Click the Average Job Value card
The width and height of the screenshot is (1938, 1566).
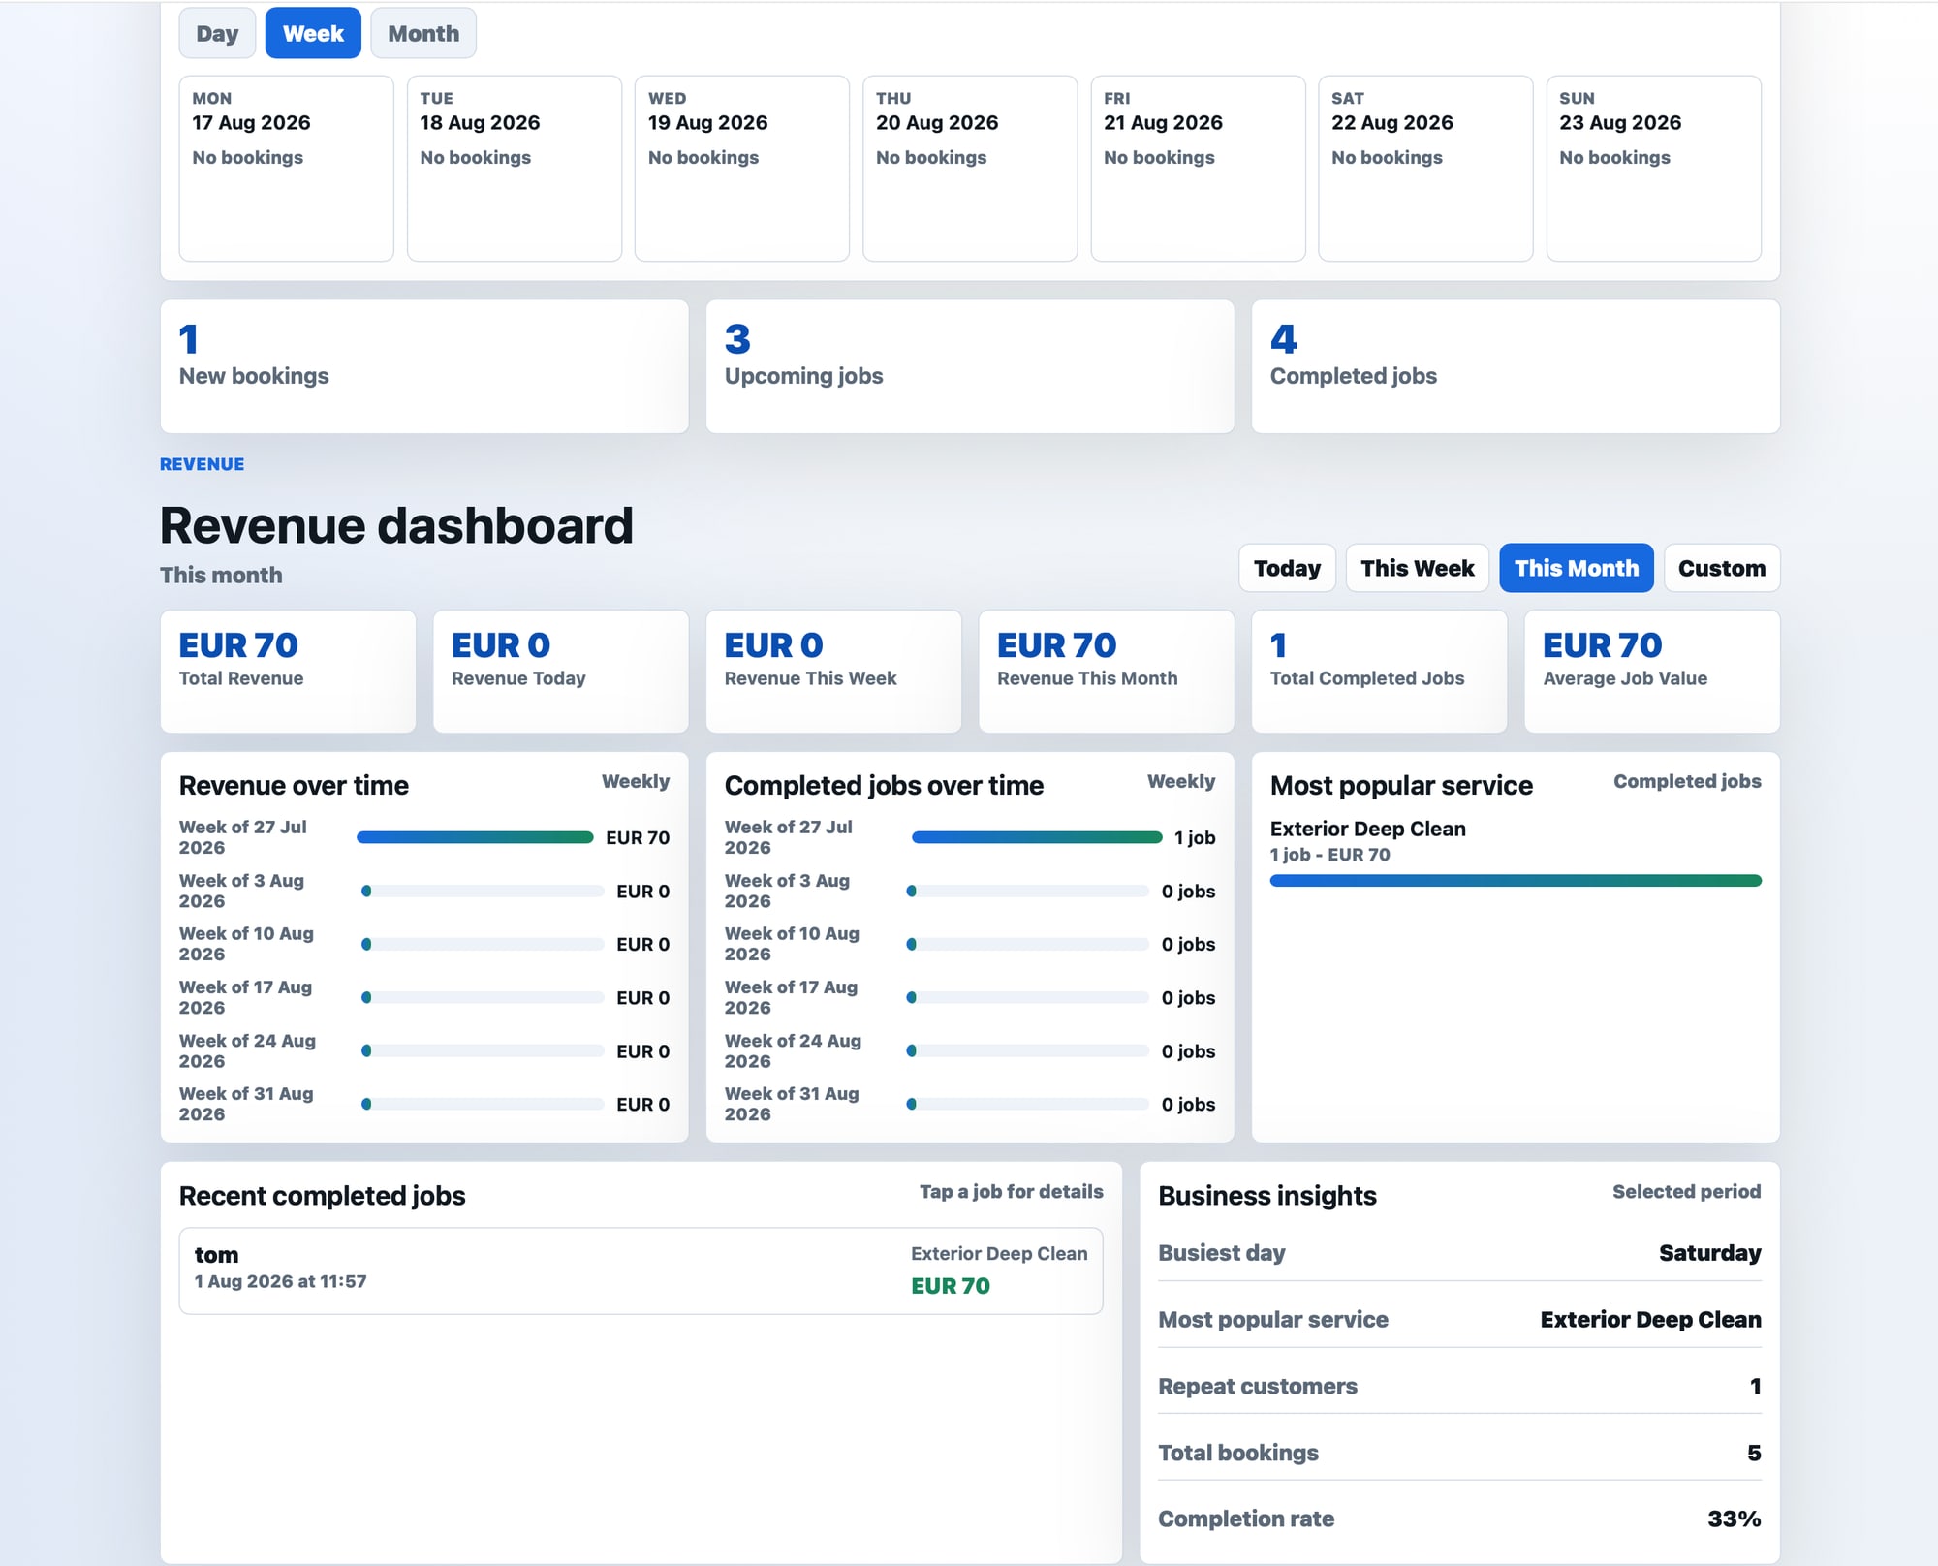1652,672
